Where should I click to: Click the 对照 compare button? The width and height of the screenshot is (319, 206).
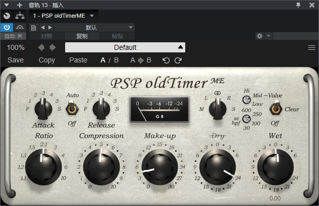[x=46, y=36]
